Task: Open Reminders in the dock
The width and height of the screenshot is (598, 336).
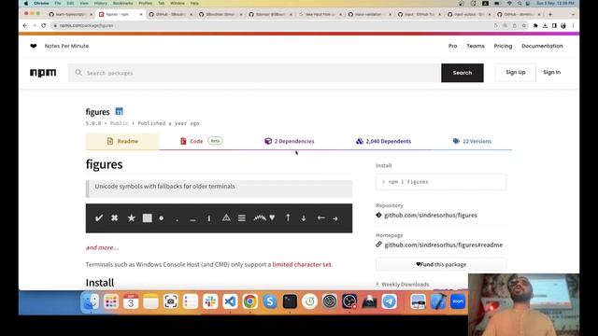Action: pos(191,301)
